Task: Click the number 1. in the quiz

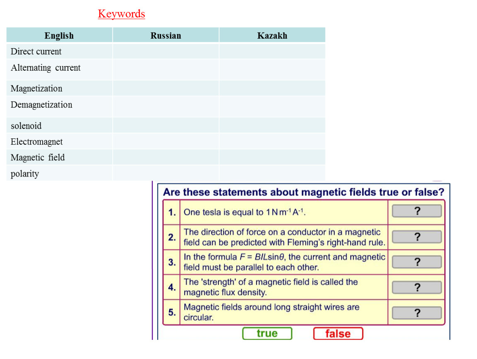Action: pyautogui.click(x=172, y=212)
